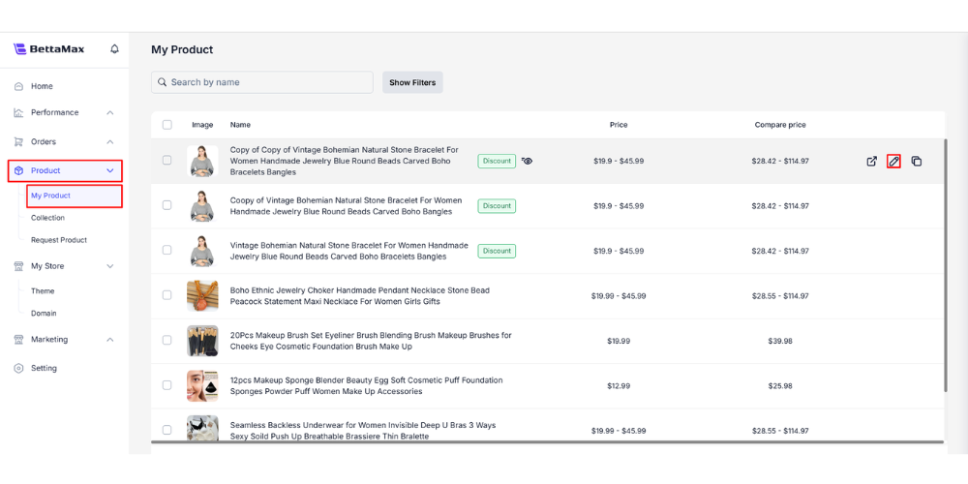
Task: Click the Home icon in sidebar
Action: (18, 86)
